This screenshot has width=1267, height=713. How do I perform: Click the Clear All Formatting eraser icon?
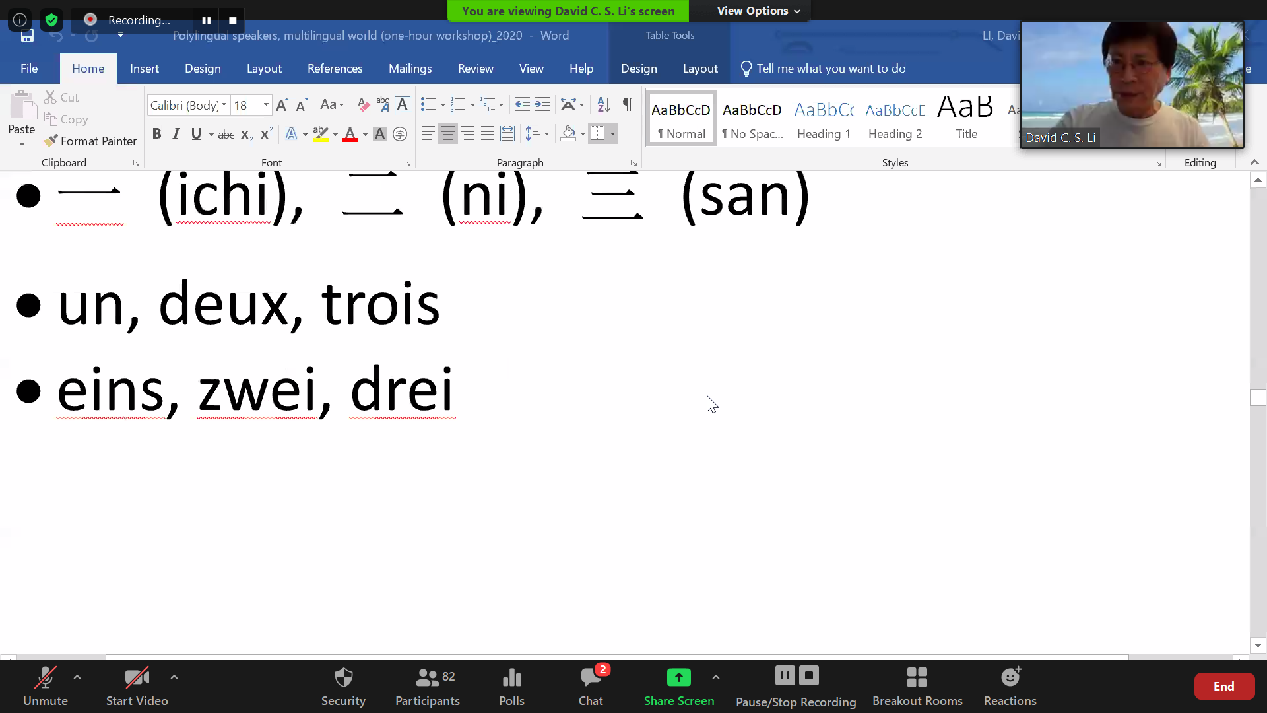click(363, 104)
